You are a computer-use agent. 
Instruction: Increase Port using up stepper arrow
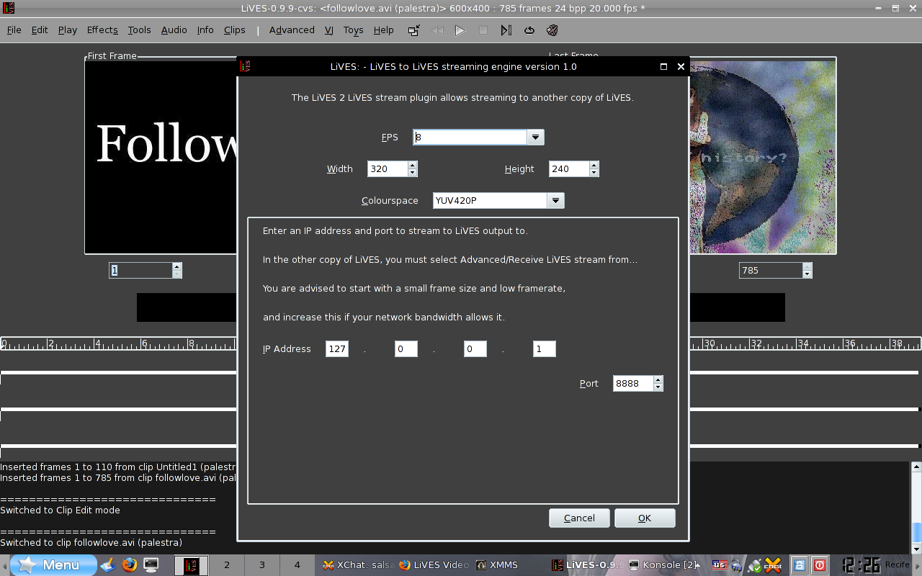coord(658,380)
